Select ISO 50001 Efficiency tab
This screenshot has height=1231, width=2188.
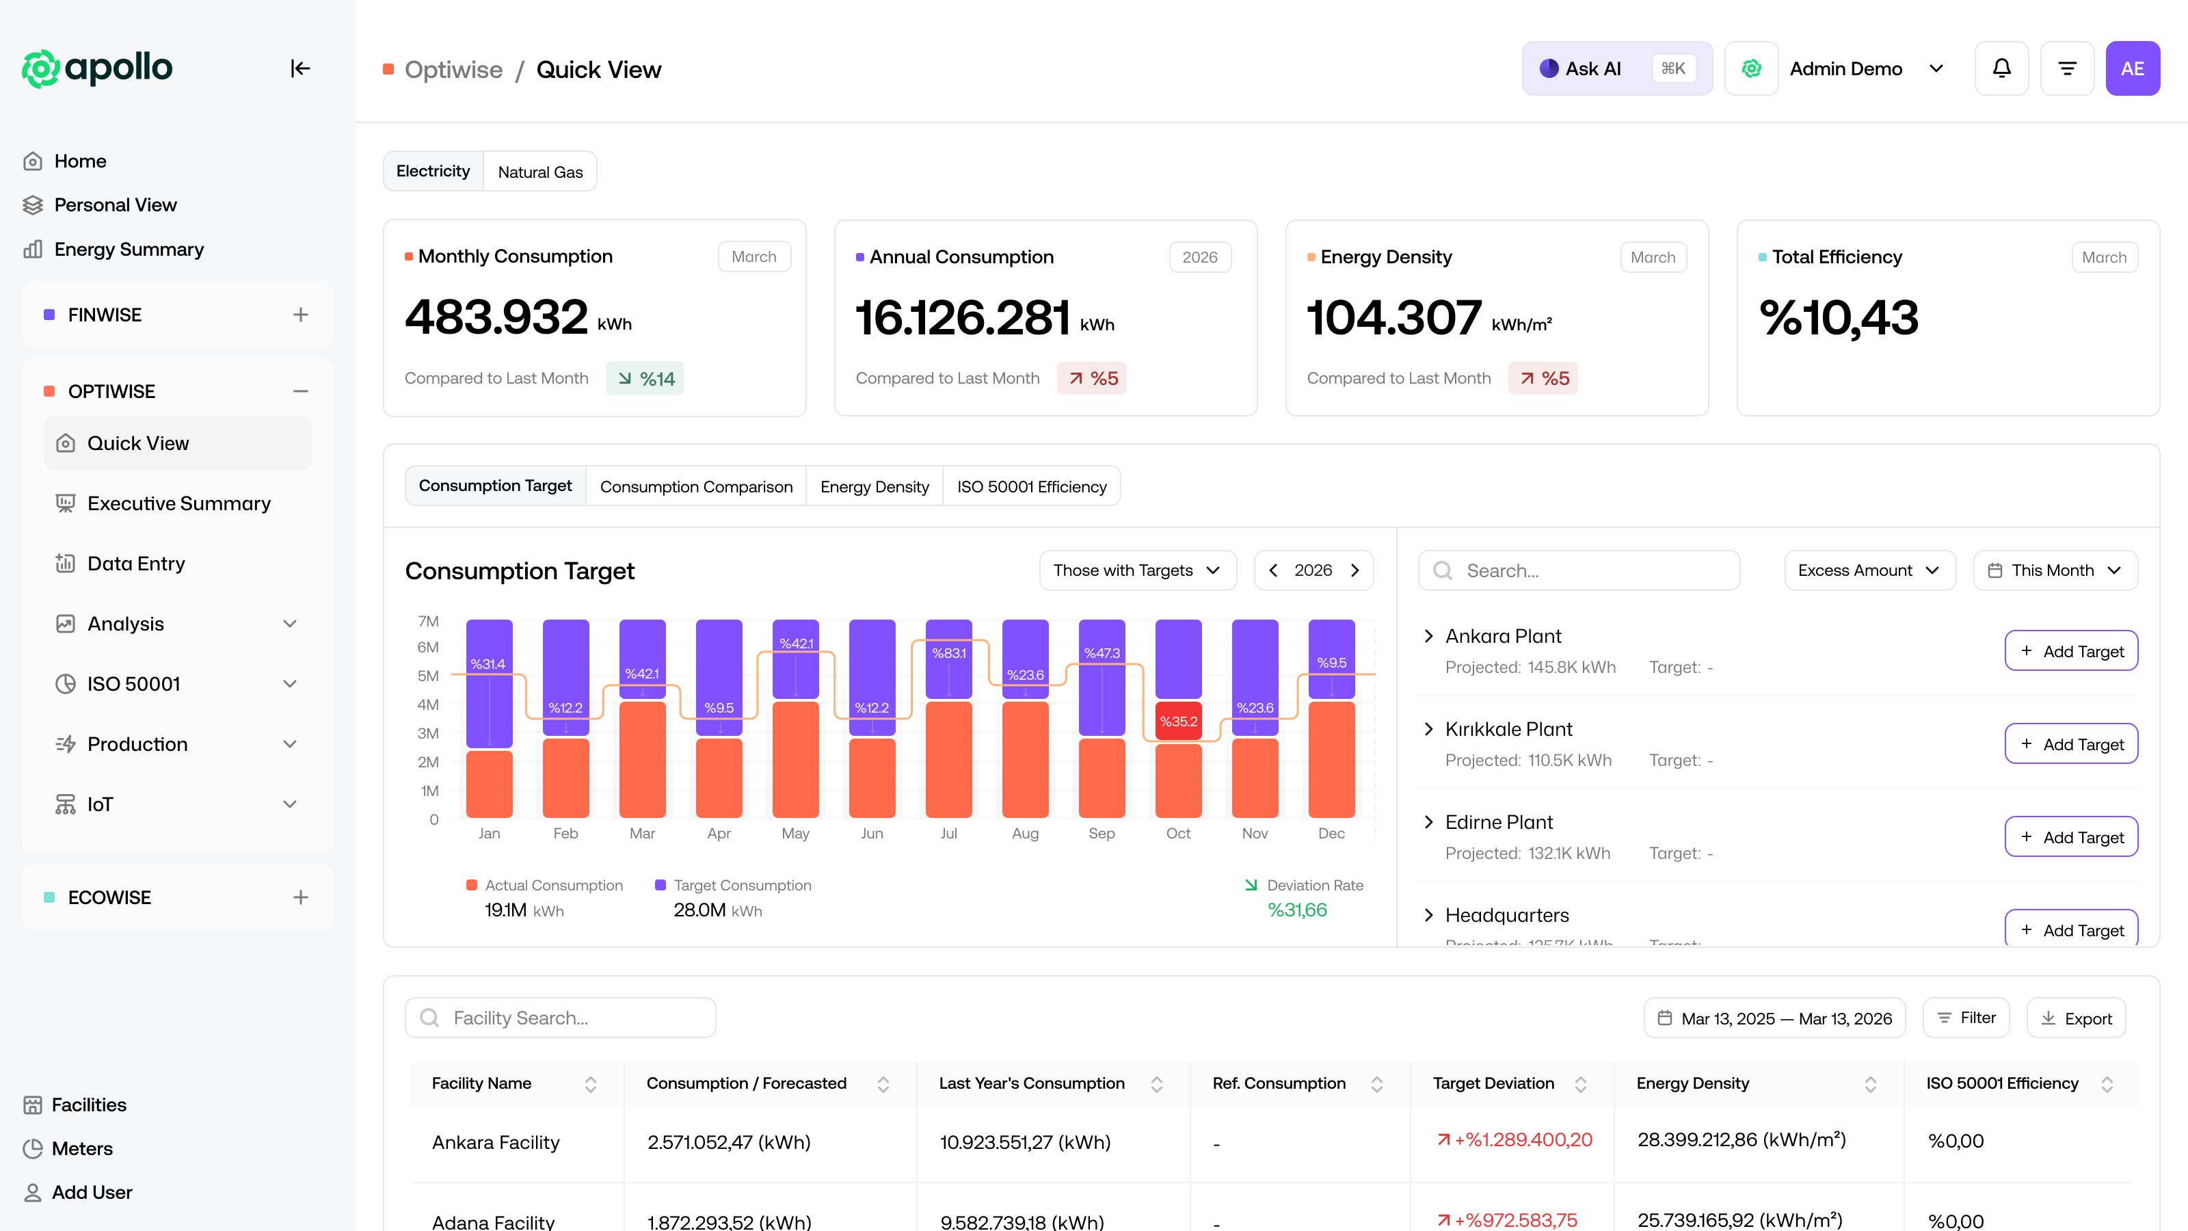(x=1031, y=486)
